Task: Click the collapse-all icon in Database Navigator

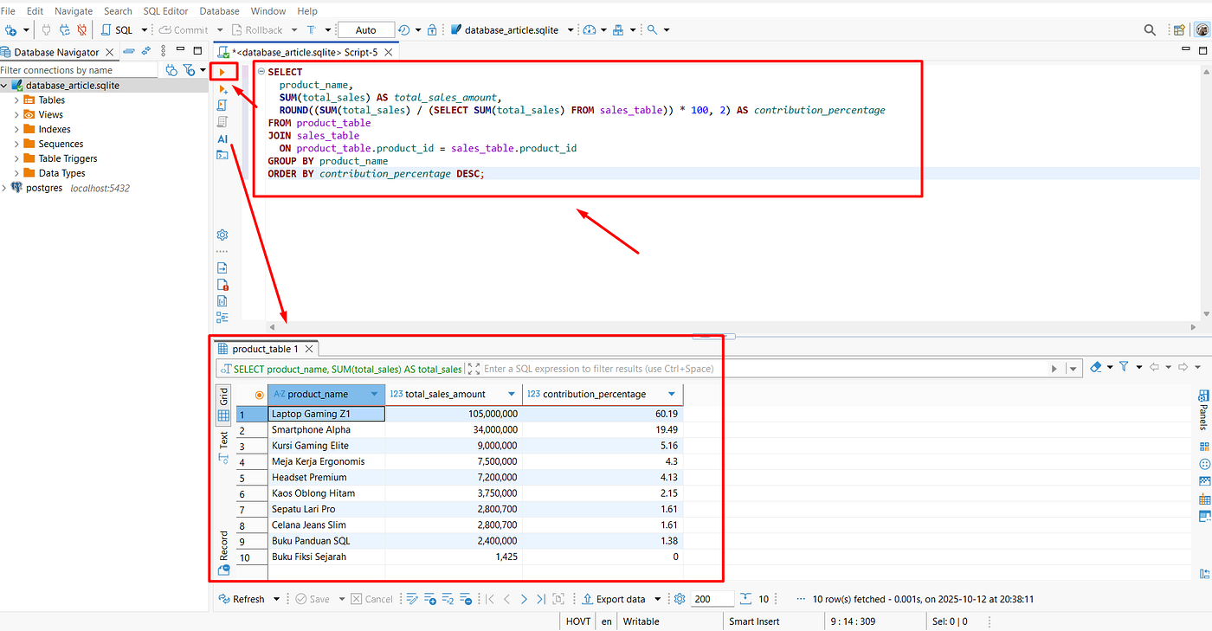Action: pos(128,52)
